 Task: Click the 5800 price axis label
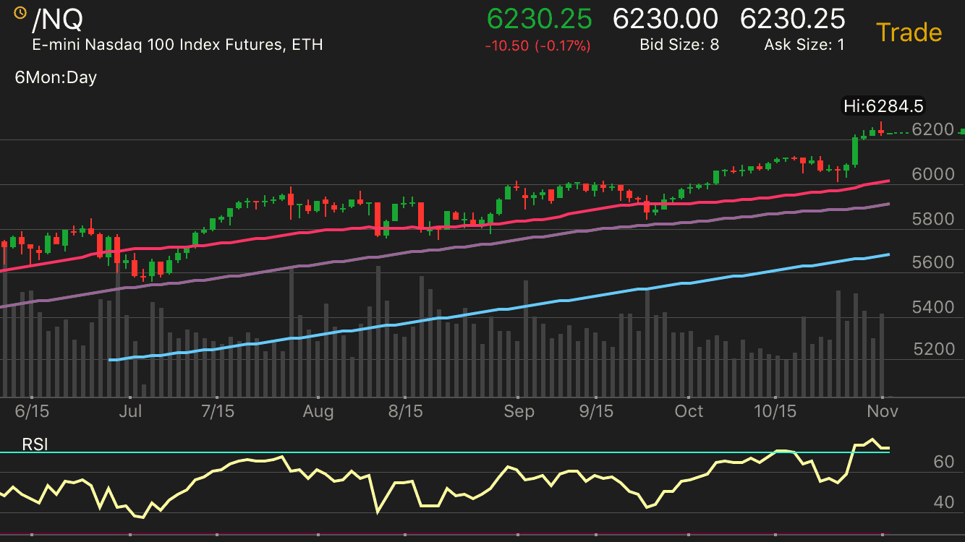click(932, 219)
